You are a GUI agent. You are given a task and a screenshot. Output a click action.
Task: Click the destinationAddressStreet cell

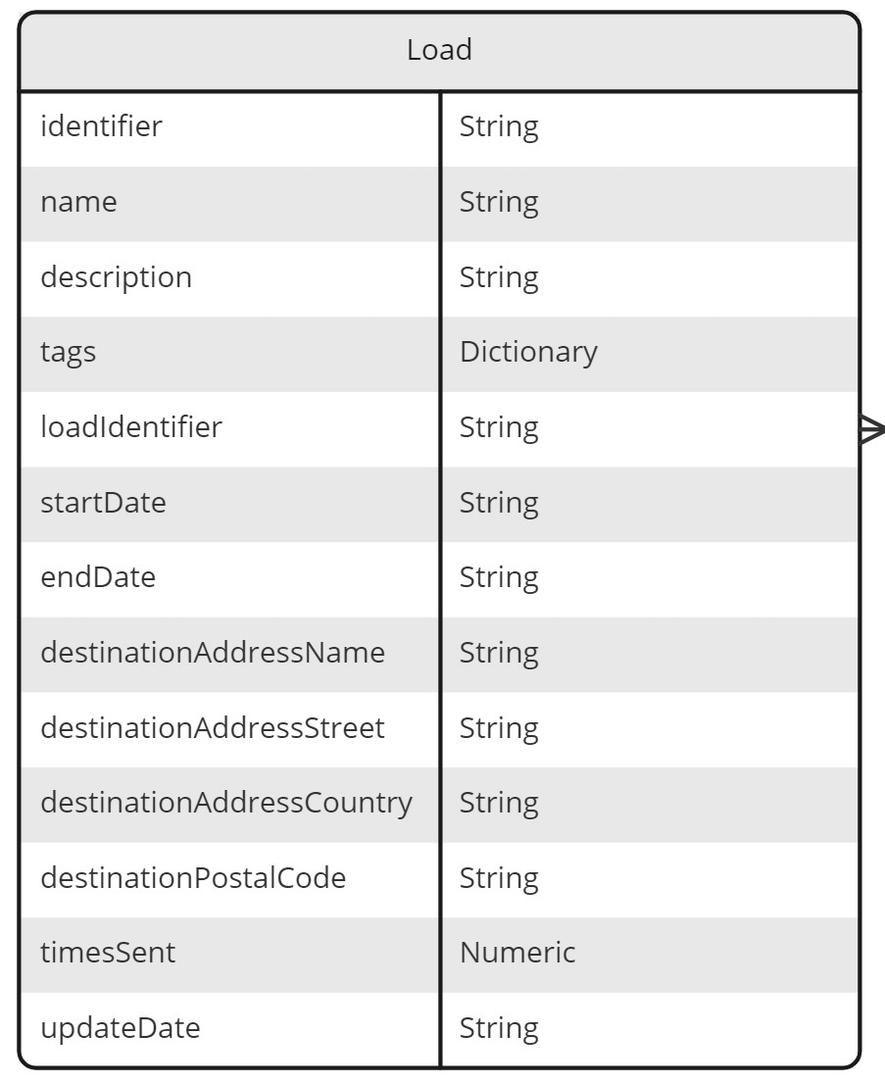tap(229, 729)
